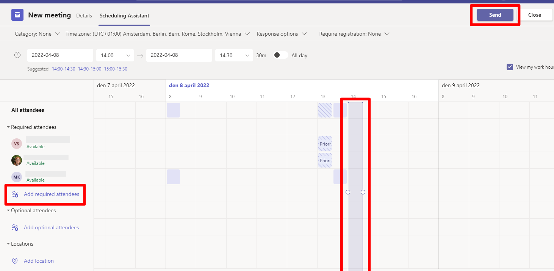
Task: Click the New meeting calendar icon
Action: tap(17, 15)
